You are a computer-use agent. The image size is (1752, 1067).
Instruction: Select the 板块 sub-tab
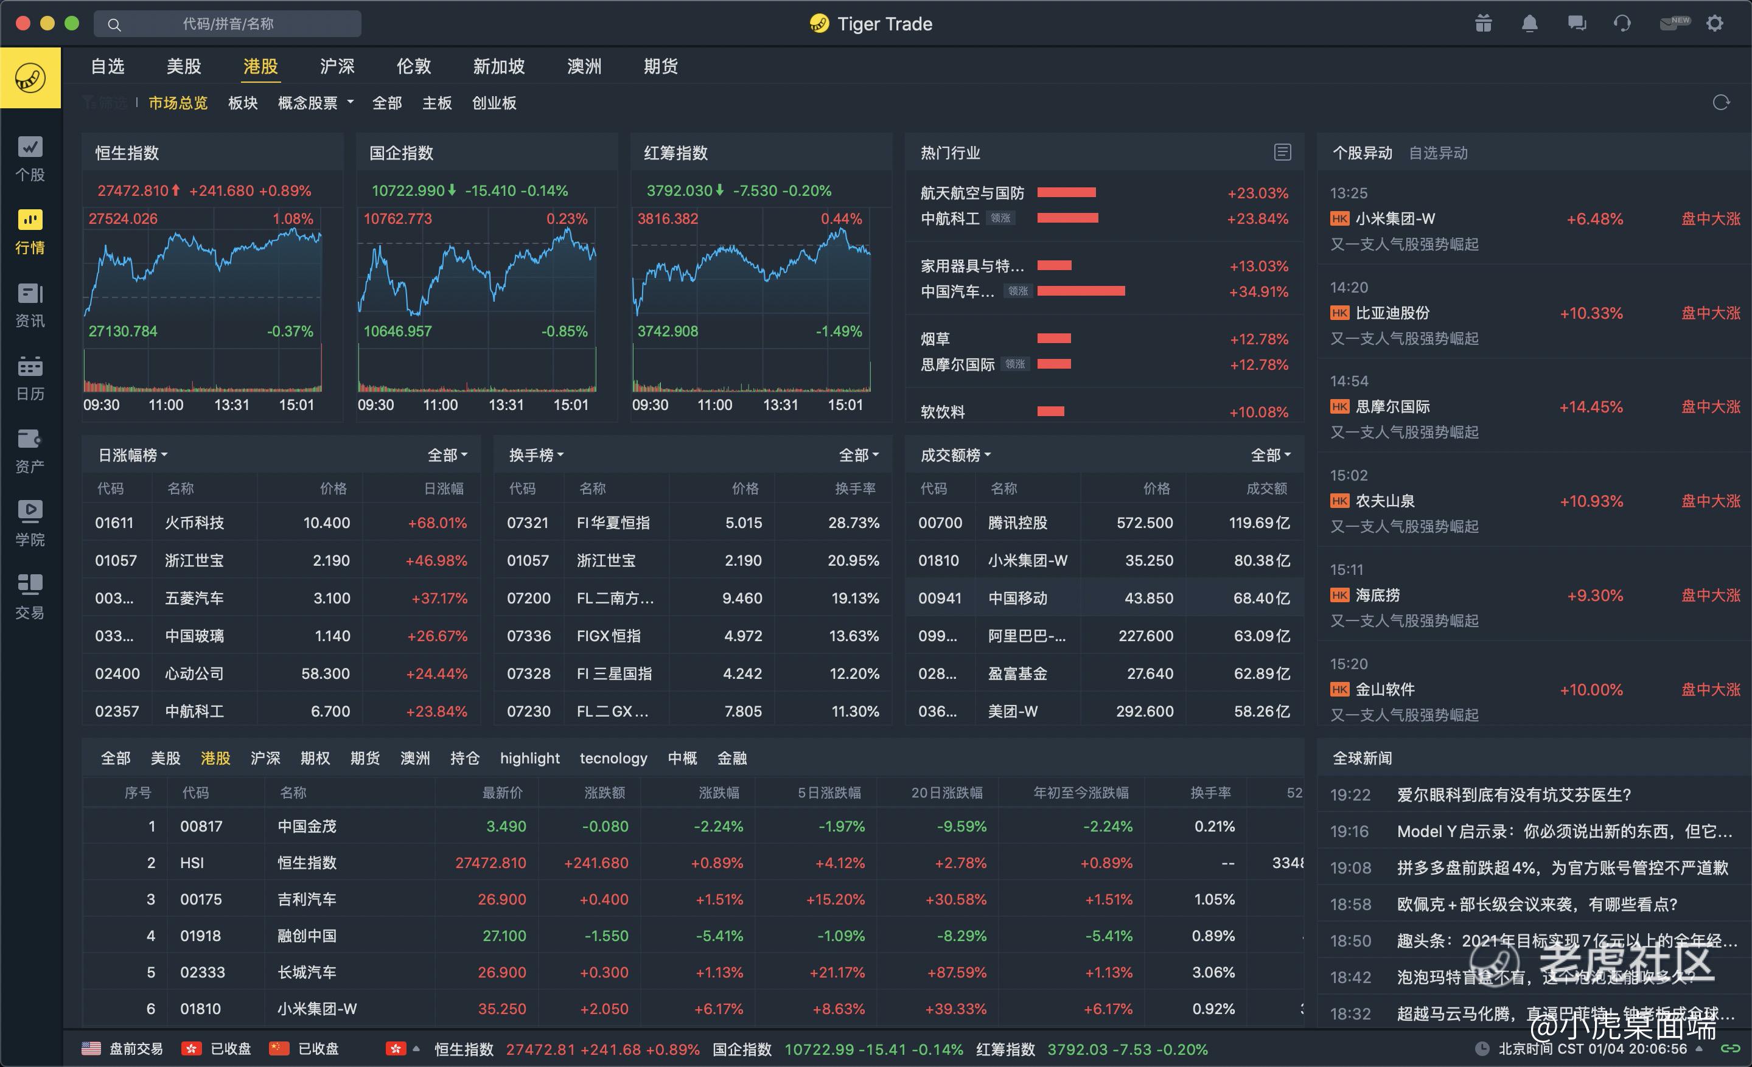(242, 103)
